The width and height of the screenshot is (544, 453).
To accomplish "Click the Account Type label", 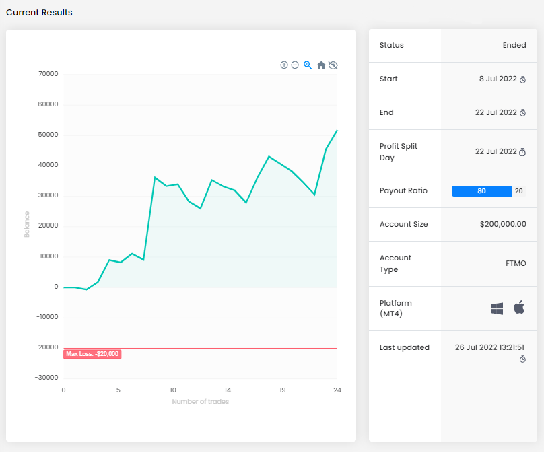I will click(395, 264).
